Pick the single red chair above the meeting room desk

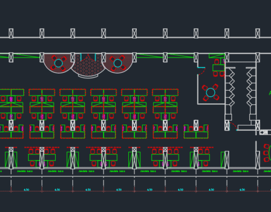(x=217, y=61)
